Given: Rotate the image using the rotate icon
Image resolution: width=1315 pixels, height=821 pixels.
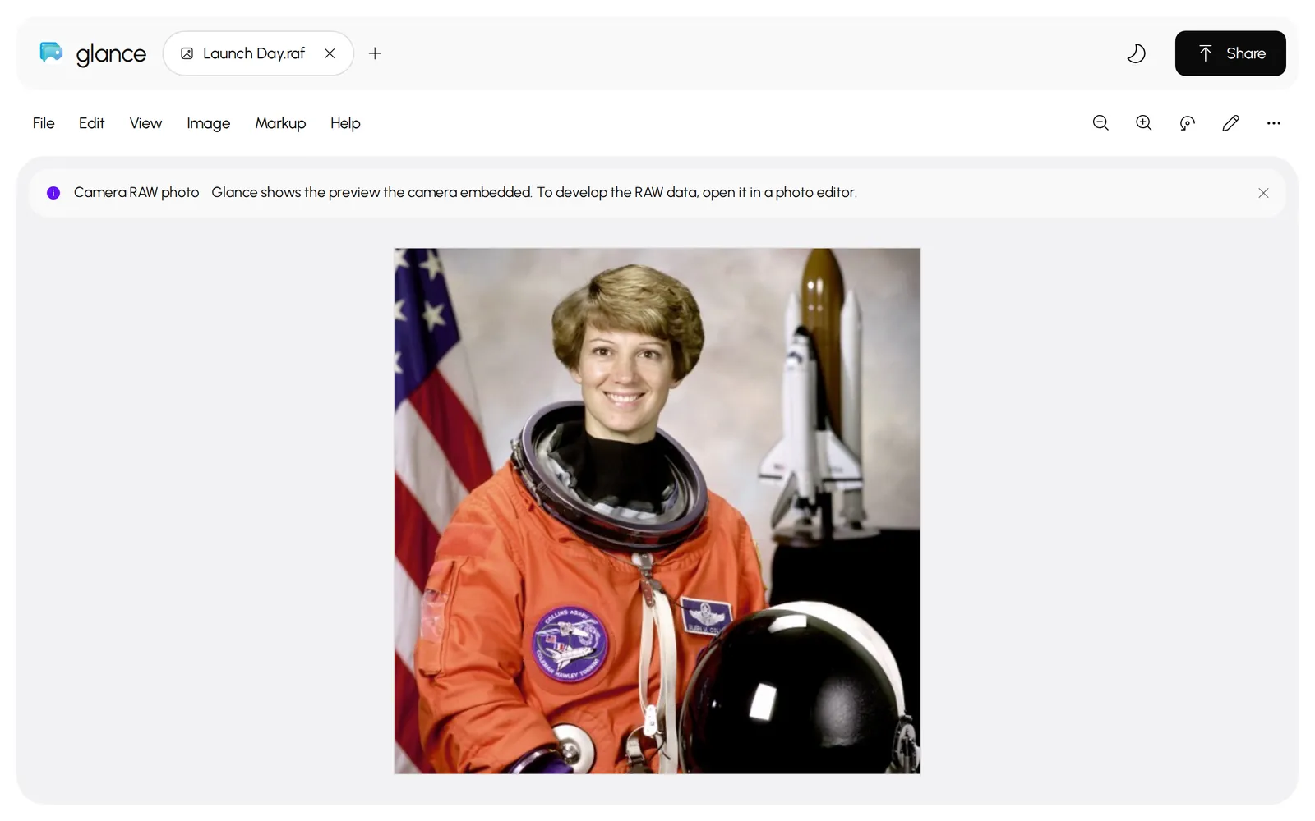Looking at the screenshot, I should [1187, 123].
